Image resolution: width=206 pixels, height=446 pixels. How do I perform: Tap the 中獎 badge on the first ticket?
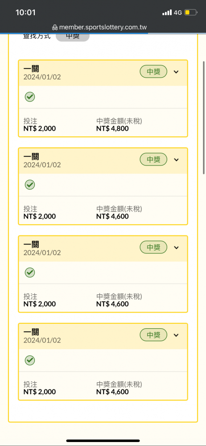(x=153, y=72)
